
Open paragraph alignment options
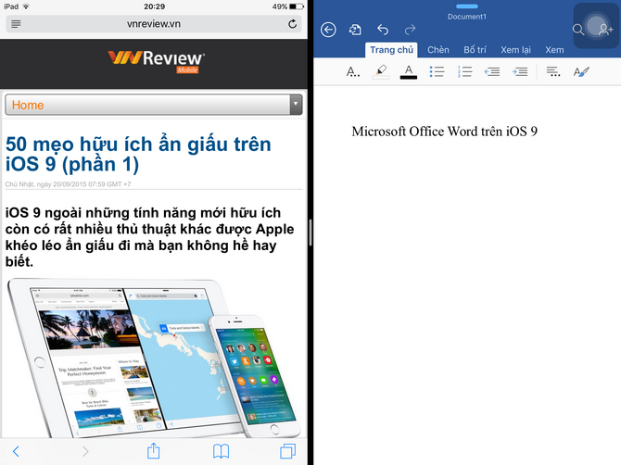coord(552,71)
